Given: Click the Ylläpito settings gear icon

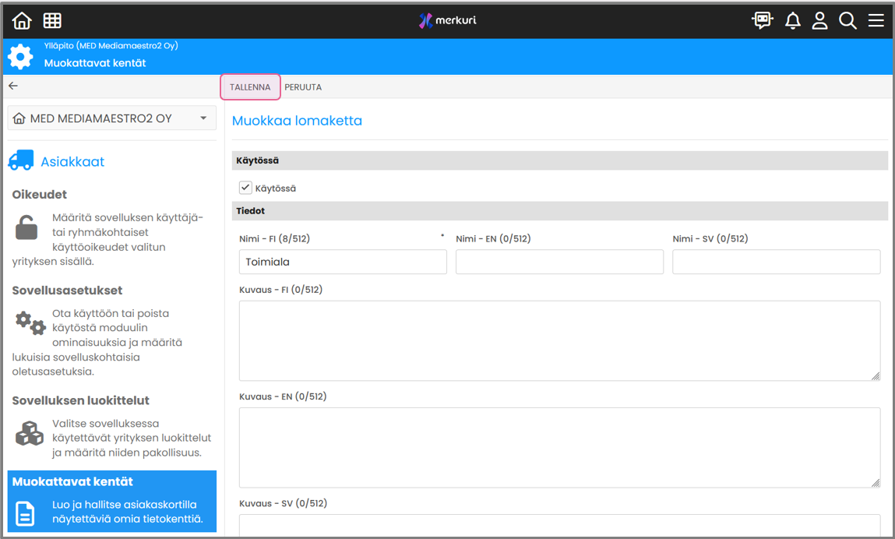Looking at the screenshot, I should (20, 57).
